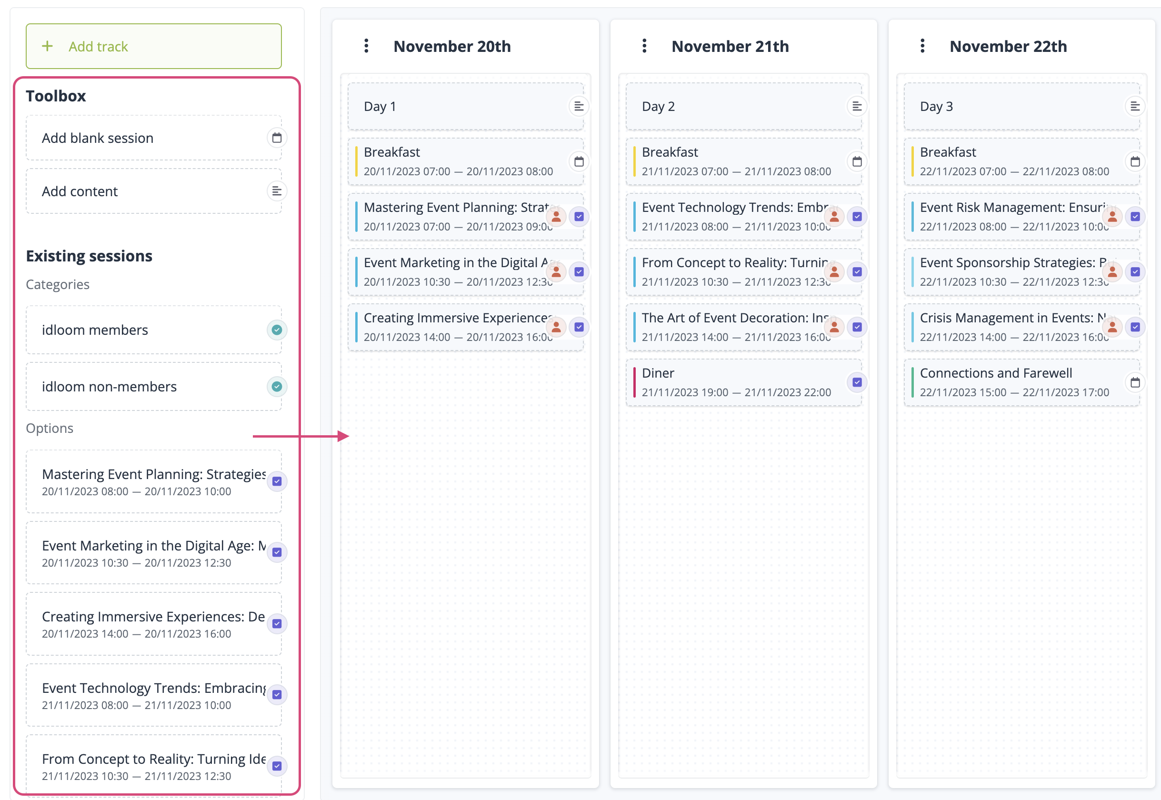Viewport: 1161px width, 800px height.
Task: Click text icon on Day 2 card
Action: point(857,106)
